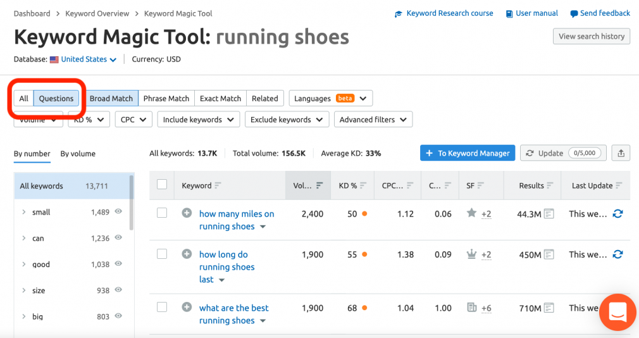Expand the 'can' keyword group

24,239
